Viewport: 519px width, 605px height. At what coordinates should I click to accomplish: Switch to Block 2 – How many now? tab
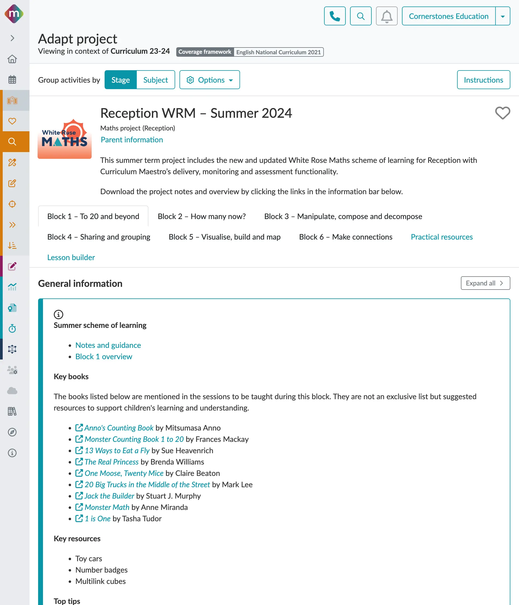202,216
